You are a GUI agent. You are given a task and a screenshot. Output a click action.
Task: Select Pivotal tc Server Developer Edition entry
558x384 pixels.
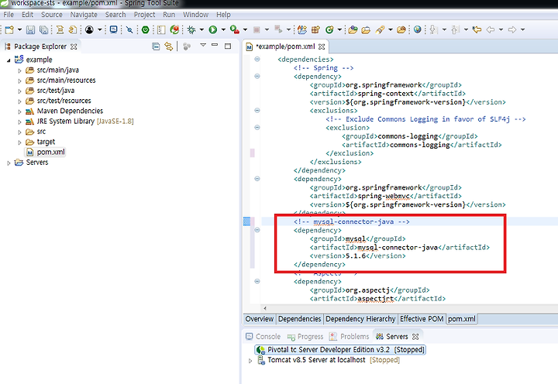[340, 350]
